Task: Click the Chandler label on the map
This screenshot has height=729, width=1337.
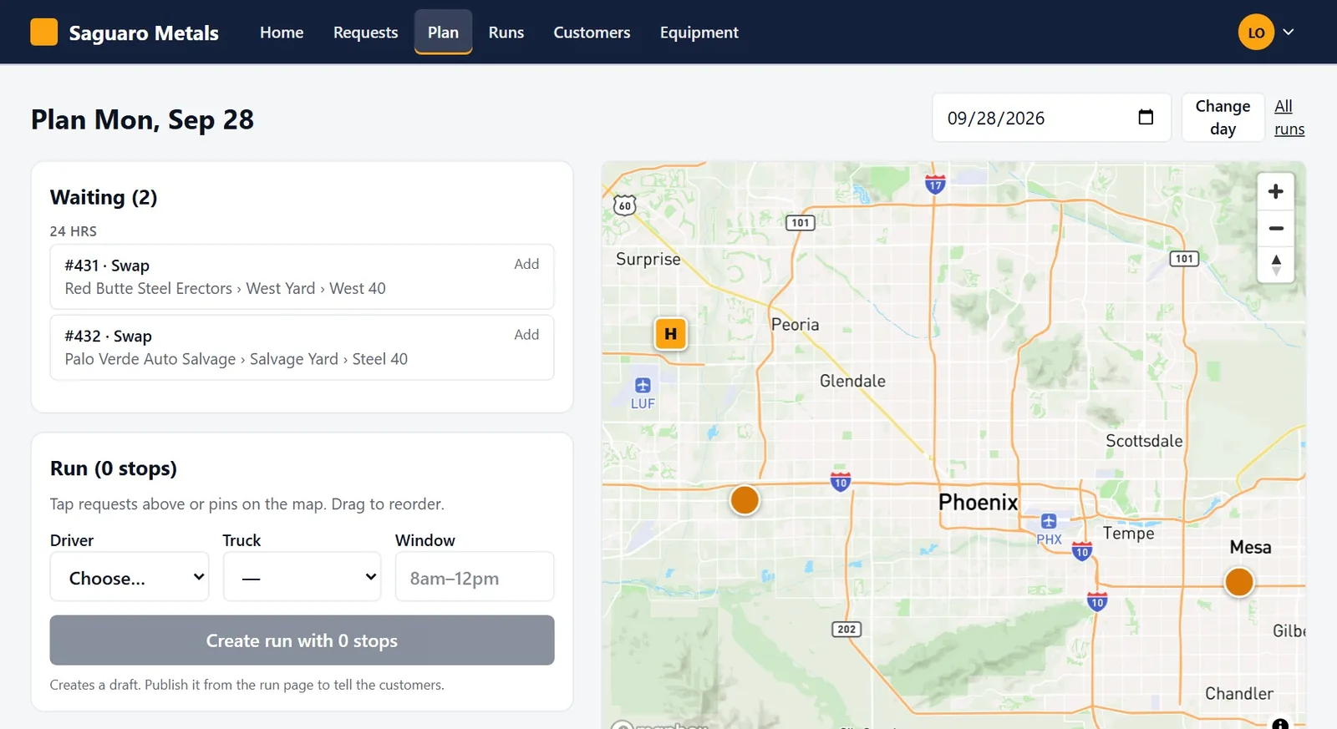Action: (x=1239, y=694)
